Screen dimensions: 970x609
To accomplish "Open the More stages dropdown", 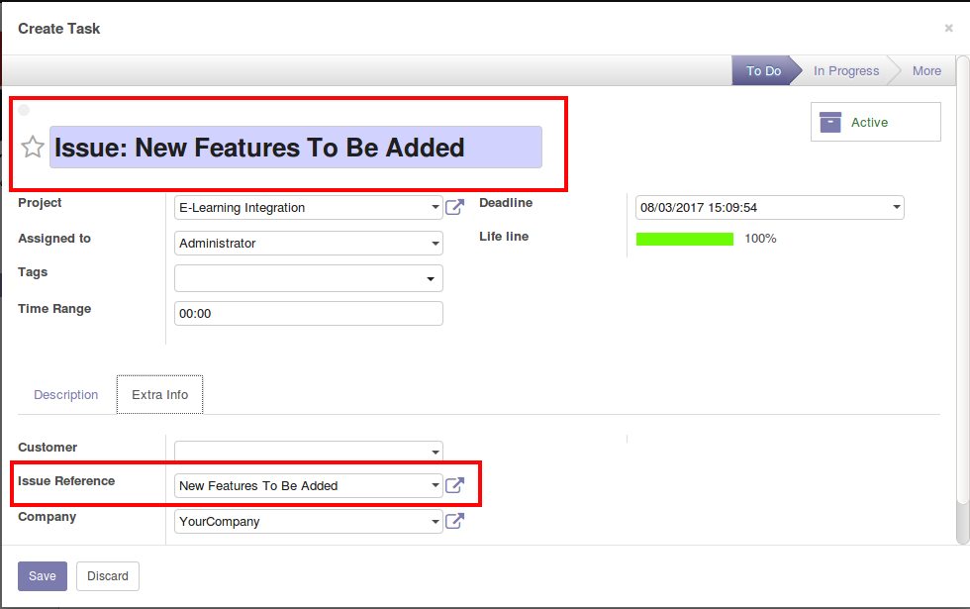I will 926,70.
